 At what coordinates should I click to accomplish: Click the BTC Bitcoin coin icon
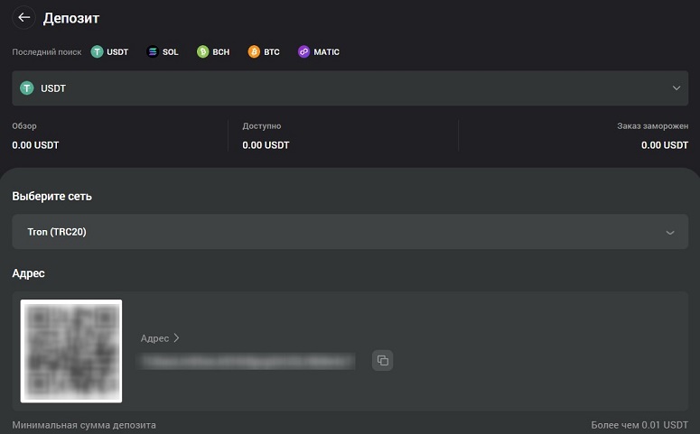click(254, 51)
